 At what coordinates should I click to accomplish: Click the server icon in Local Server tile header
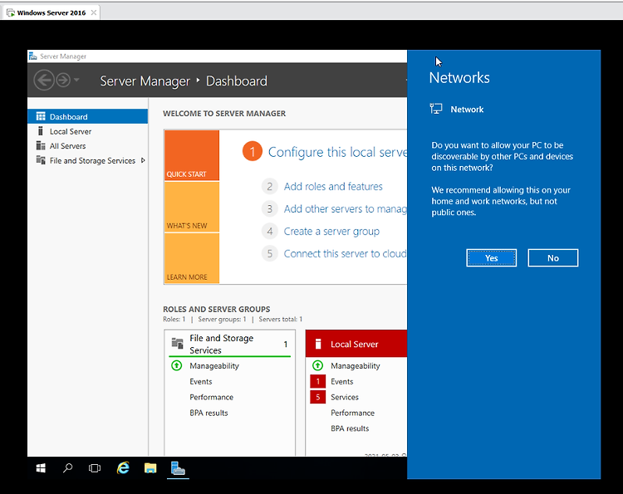[x=318, y=344]
